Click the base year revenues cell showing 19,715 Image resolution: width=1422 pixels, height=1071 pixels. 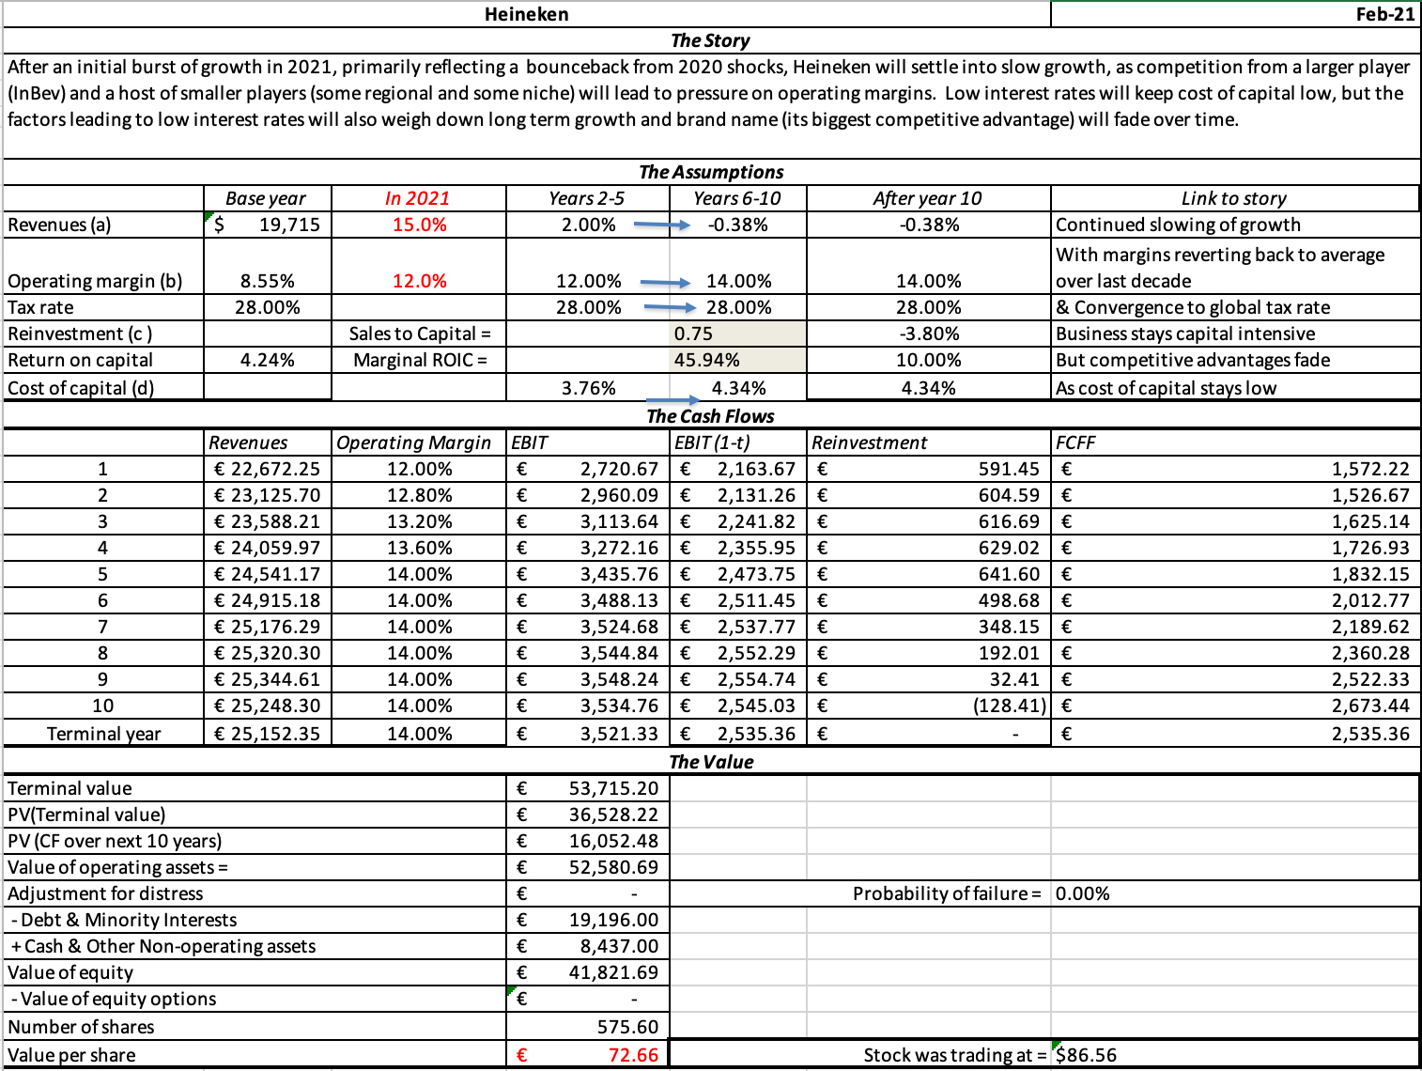click(x=268, y=225)
